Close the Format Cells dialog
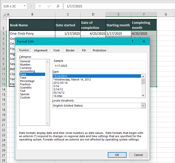The image size is (175, 163). point(144,41)
